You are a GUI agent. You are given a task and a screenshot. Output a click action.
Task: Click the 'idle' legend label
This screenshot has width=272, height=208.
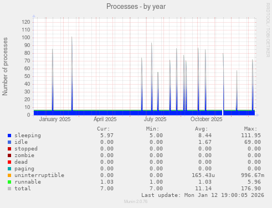(x=21, y=142)
